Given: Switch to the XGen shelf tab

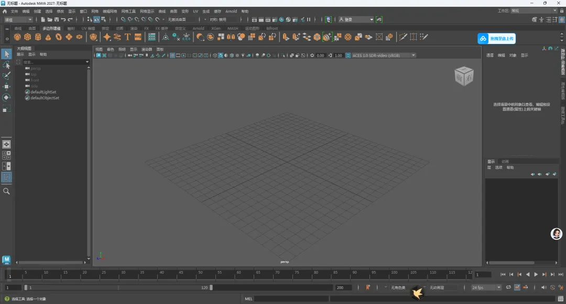Looking at the screenshot, I should (215, 28).
